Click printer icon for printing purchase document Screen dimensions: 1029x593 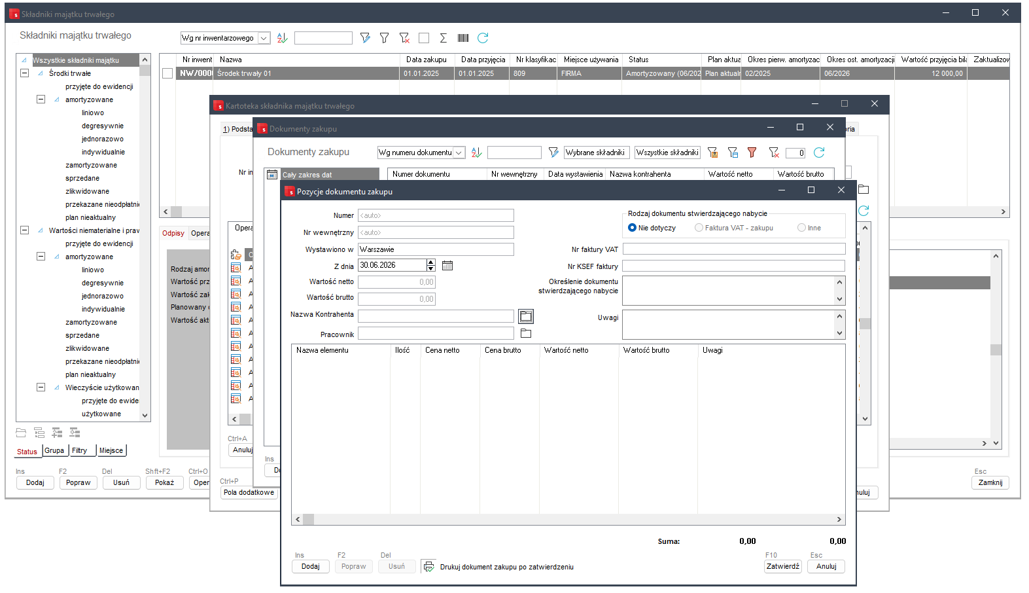coord(428,567)
